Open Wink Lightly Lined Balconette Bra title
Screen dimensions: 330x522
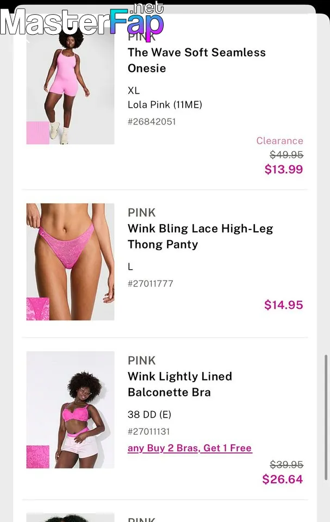point(180,384)
